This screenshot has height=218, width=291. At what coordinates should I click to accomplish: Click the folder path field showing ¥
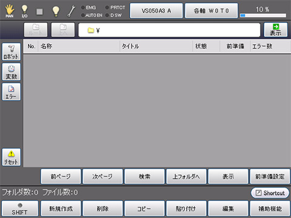click(x=169, y=30)
